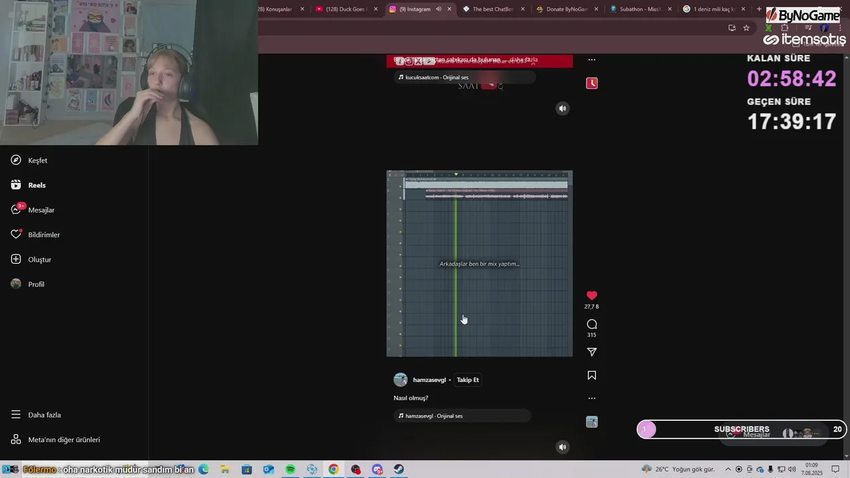850x478 pixels.
Task: Click the address bar
Action: coord(491,28)
